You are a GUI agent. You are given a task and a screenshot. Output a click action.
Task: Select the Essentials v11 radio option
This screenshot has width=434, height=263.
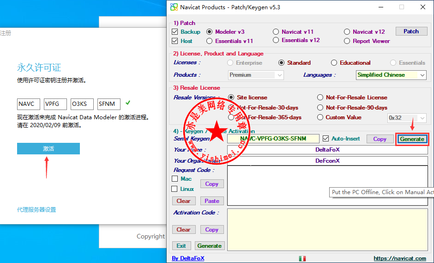[x=209, y=41]
